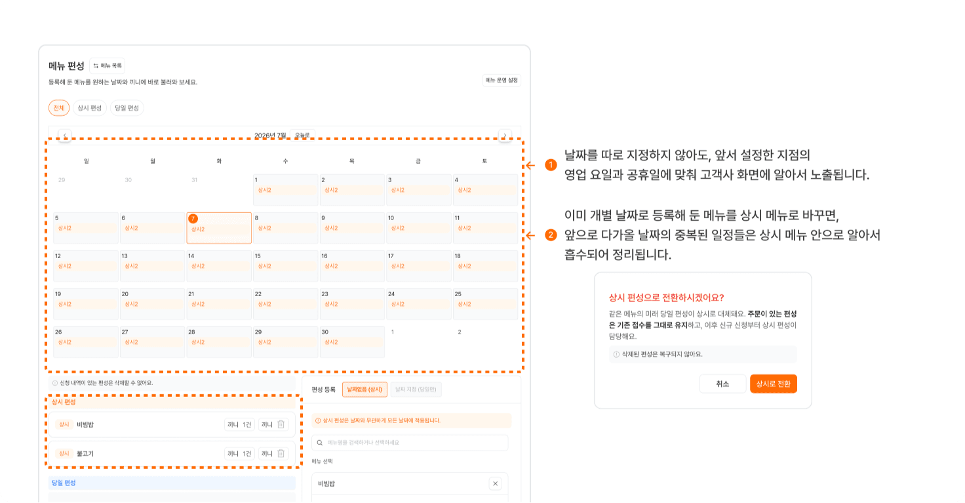This screenshot has height=503, width=965.
Task: Focus the menu name search field
Action: pos(410,443)
